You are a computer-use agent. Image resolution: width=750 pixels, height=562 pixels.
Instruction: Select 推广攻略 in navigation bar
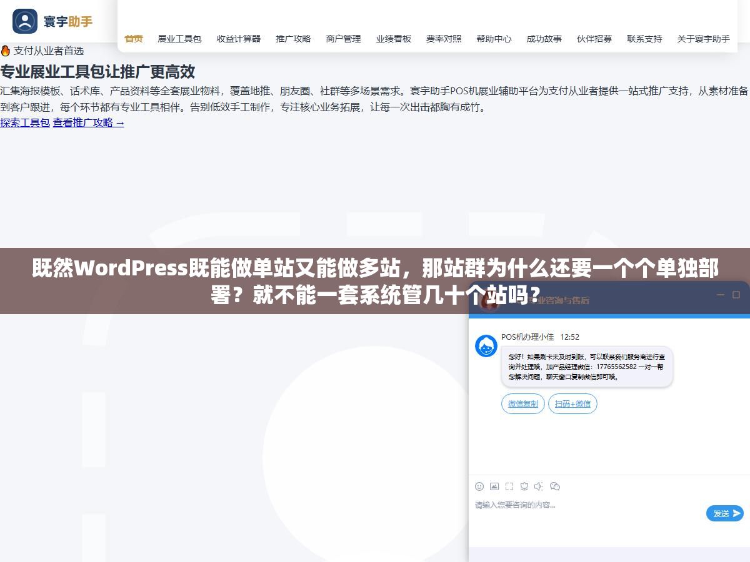pyautogui.click(x=293, y=39)
